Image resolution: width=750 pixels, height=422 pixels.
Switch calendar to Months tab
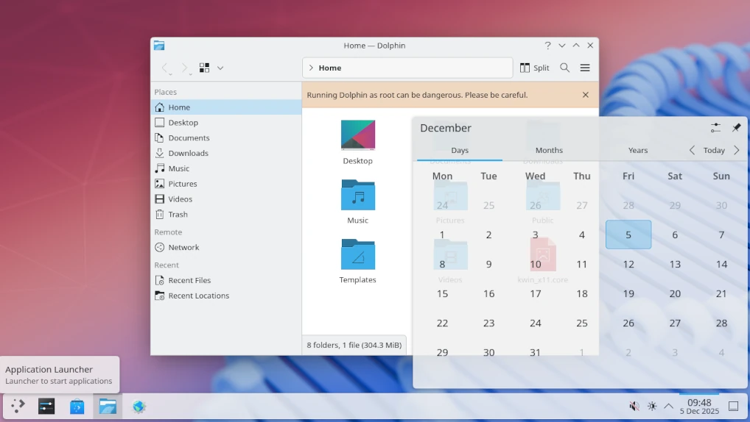click(x=549, y=150)
